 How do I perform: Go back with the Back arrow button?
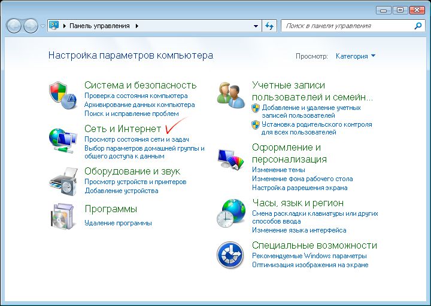point(13,26)
